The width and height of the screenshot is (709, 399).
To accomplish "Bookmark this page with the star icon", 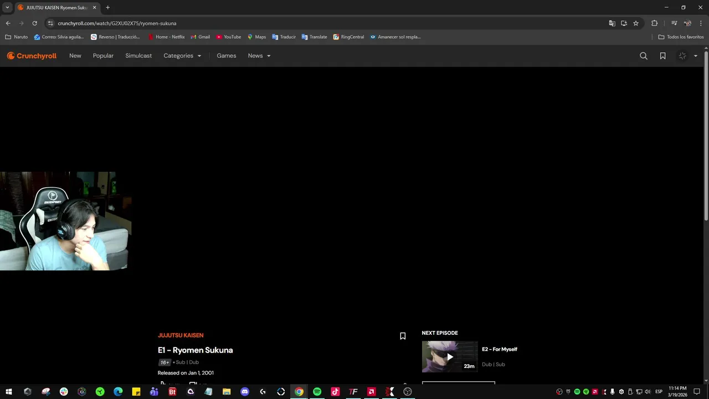I will 636,23.
